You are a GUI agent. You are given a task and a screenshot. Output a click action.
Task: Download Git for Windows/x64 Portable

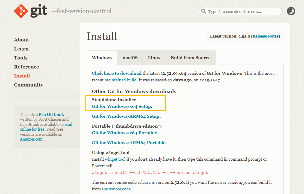coord(124,133)
